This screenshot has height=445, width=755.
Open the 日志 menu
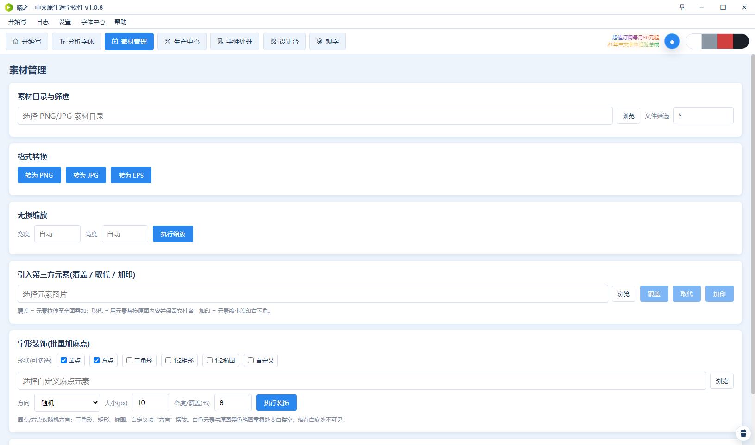tap(43, 22)
